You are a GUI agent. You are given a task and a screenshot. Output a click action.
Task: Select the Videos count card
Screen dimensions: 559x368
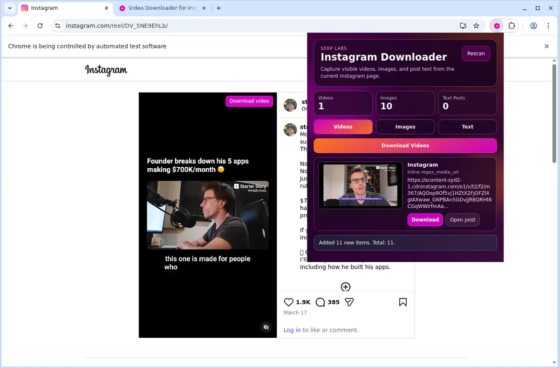point(343,103)
